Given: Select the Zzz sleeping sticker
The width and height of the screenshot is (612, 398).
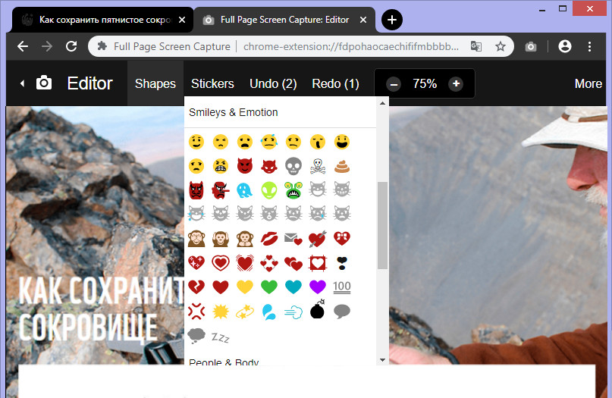Looking at the screenshot, I should (x=220, y=337).
